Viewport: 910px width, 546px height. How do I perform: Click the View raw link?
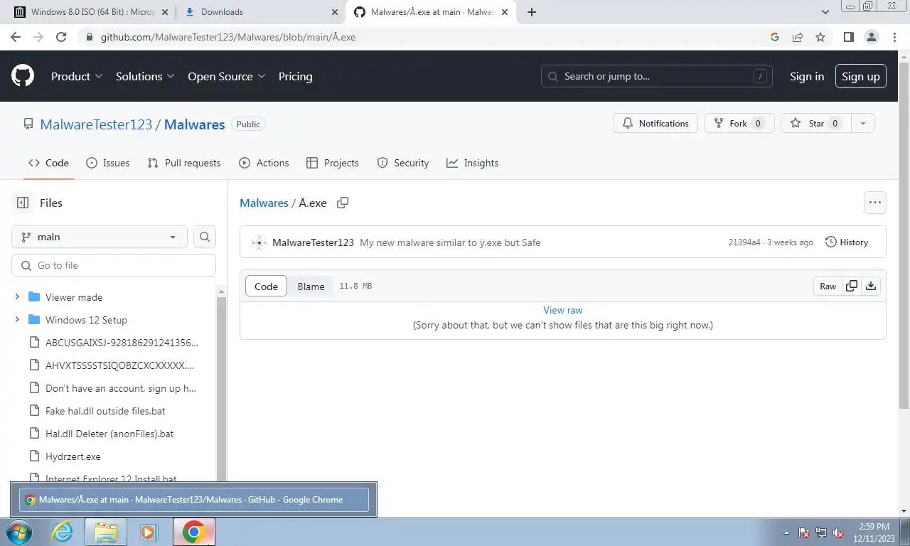tap(563, 310)
